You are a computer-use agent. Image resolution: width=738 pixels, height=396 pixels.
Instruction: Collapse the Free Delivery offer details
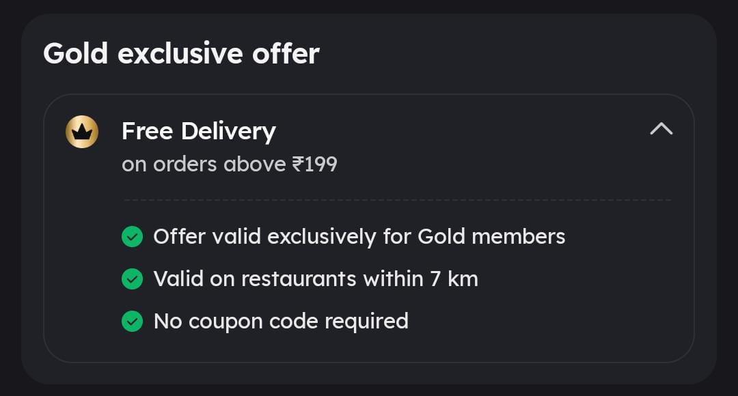[x=661, y=129]
